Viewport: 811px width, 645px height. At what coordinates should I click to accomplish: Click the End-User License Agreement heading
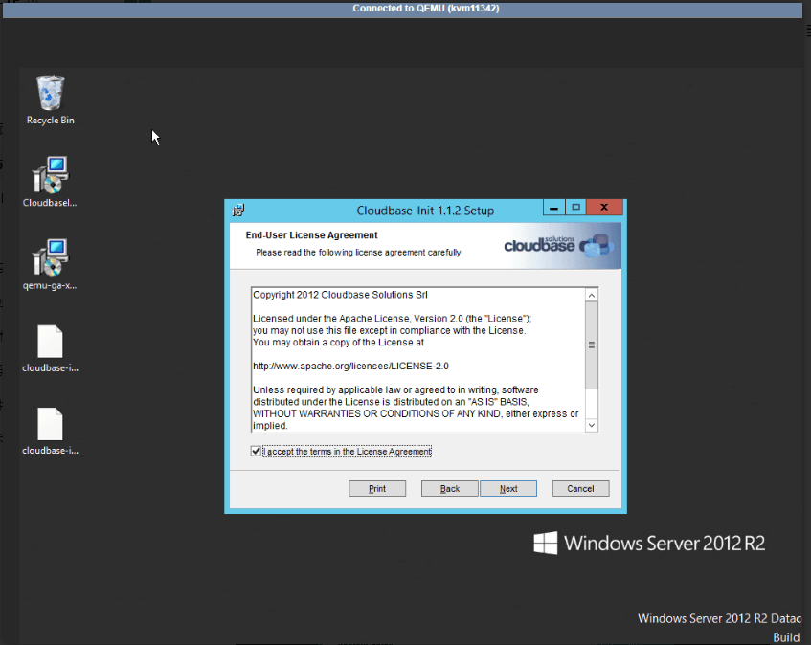point(311,235)
